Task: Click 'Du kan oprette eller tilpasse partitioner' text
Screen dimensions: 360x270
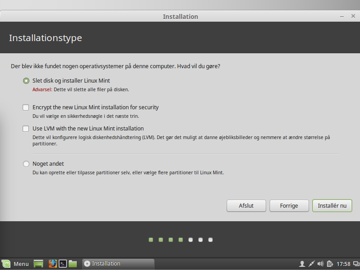Action: coord(128,172)
